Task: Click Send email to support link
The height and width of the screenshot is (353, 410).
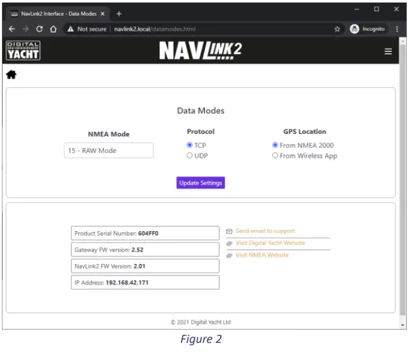Action: pyautogui.click(x=265, y=231)
